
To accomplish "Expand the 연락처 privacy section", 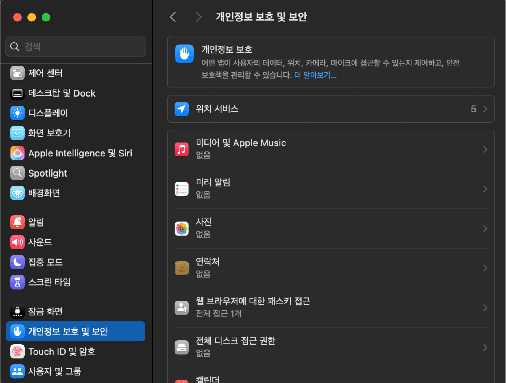I will click(311, 268).
